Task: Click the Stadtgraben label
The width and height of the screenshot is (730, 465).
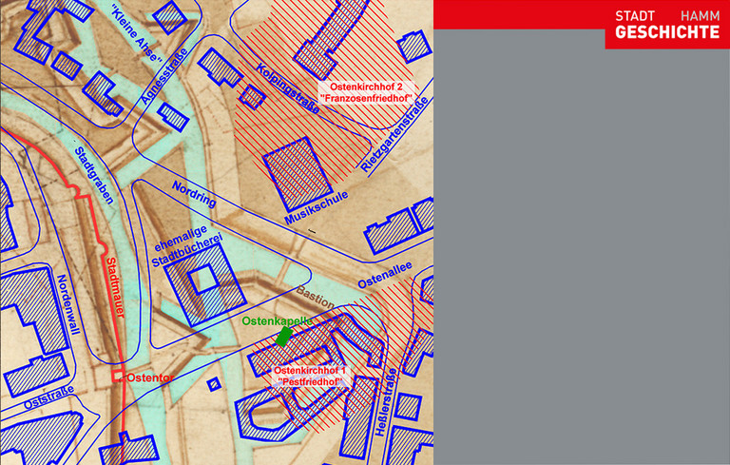Action: tap(94, 176)
